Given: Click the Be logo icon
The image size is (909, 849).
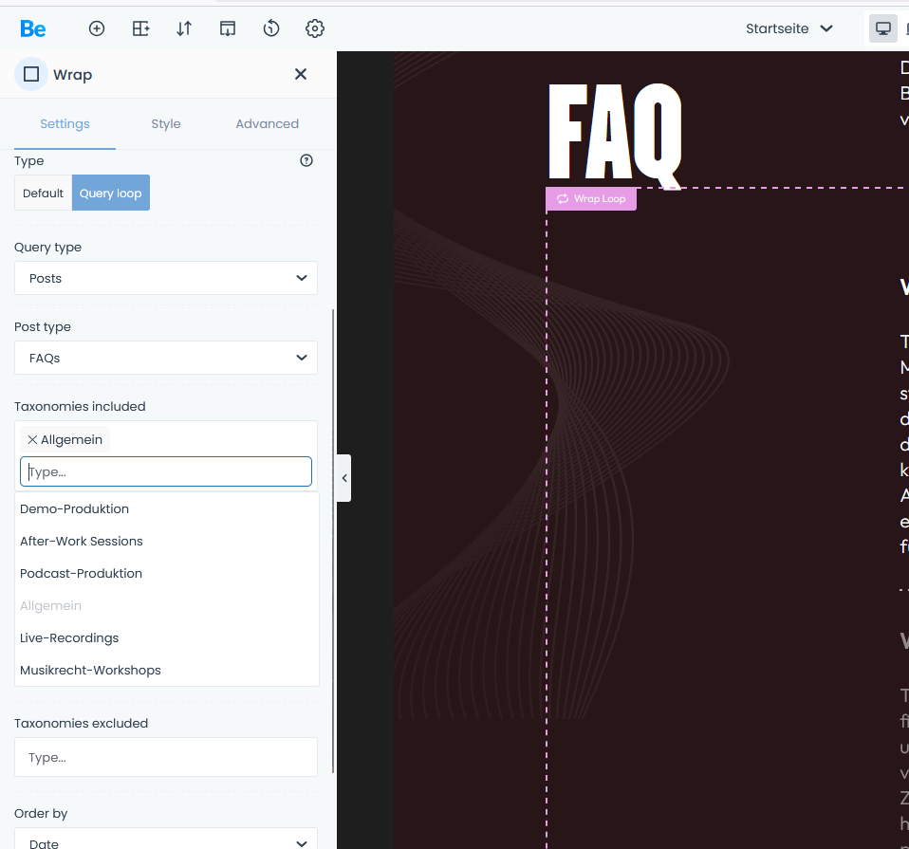Looking at the screenshot, I should 32,28.
